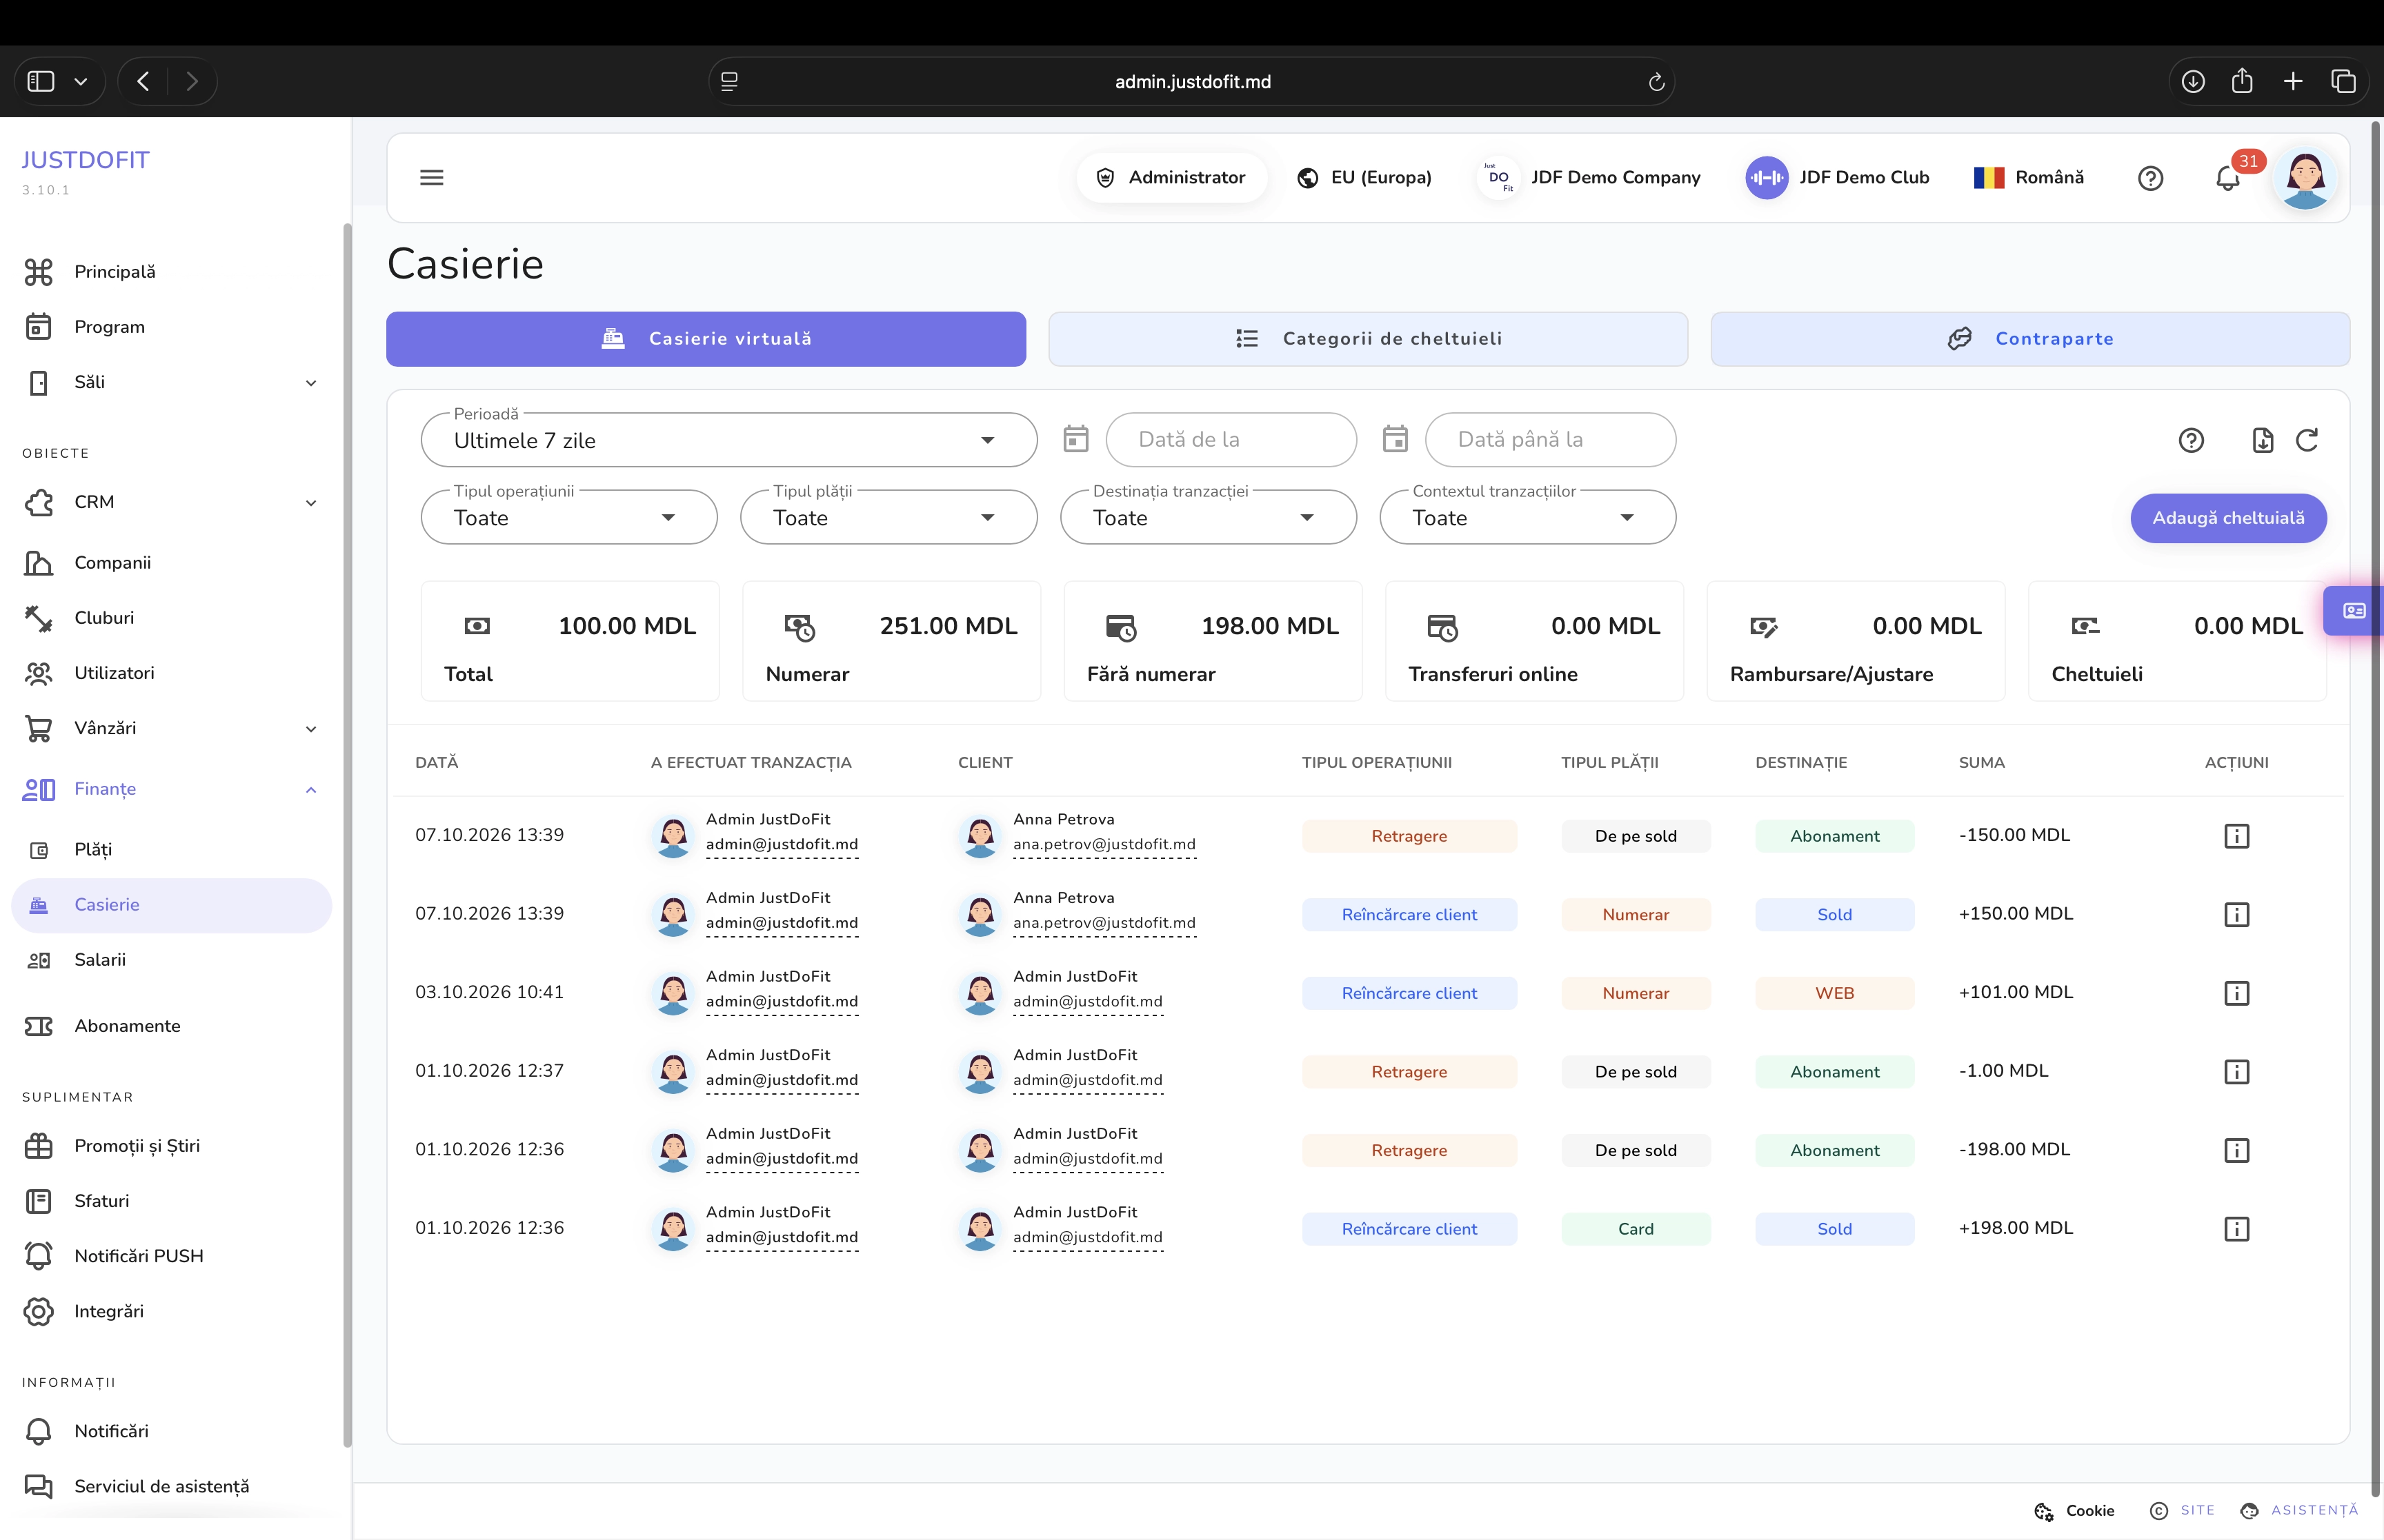The width and height of the screenshot is (2384, 1540).
Task: Click the floating card widget icon
Action: [x=2354, y=610]
